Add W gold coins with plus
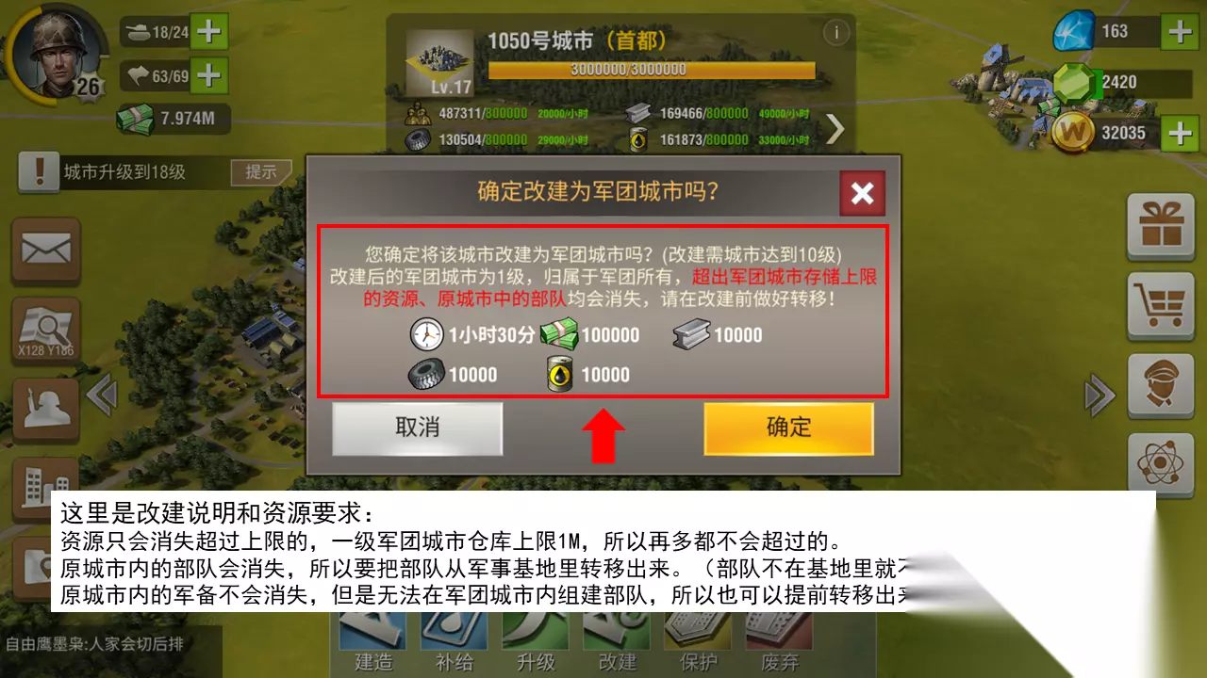 (1180, 133)
